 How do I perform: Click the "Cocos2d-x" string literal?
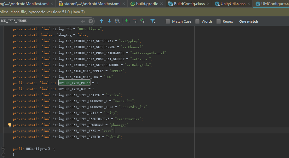[124, 101]
